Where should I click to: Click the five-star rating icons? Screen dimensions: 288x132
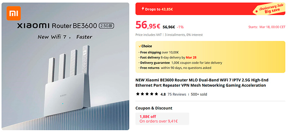pos(147,94)
